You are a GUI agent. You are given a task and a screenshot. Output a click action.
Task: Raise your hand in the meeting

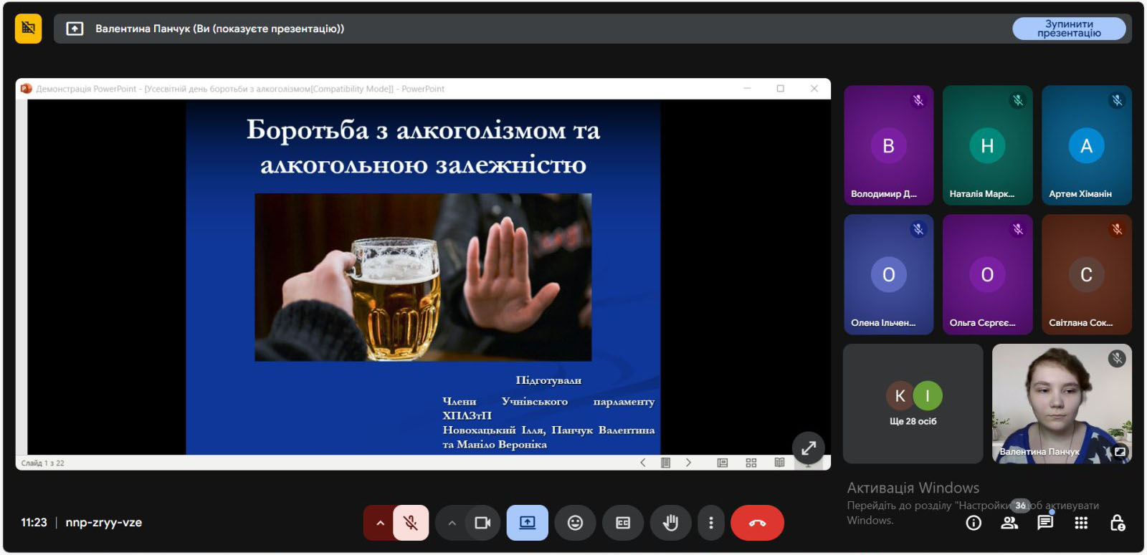click(670, 523)
